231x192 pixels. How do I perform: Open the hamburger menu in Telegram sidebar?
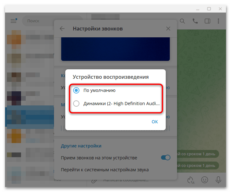point(14,21)
